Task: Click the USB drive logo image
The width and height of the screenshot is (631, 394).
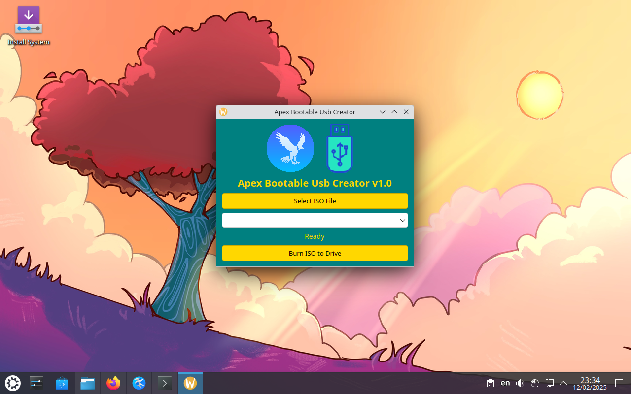Action: [x=340, y=148]
